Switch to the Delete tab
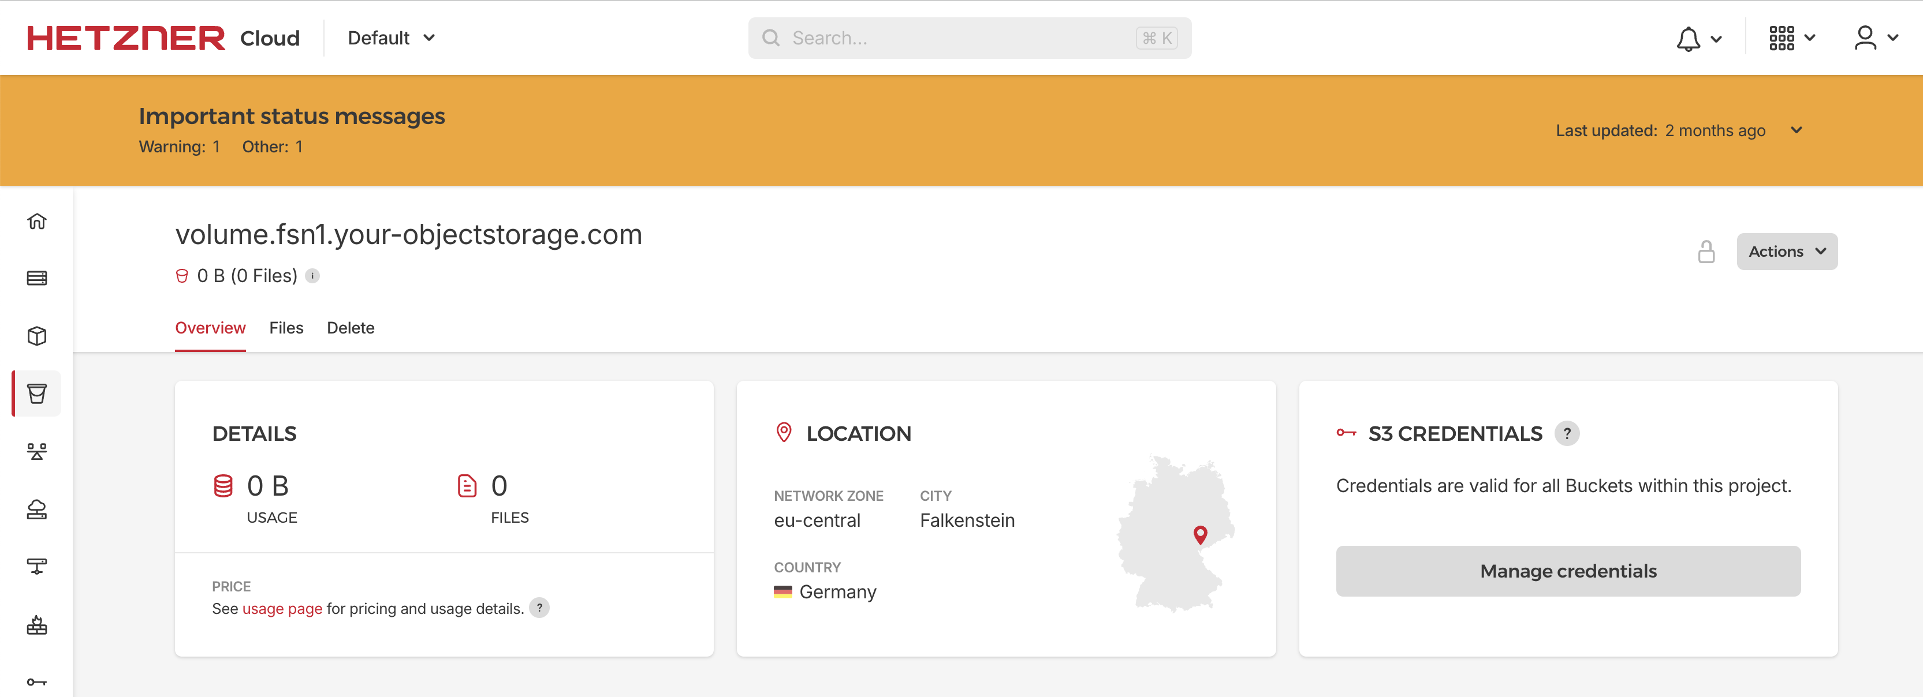1923x697 pixels. point(350,328)
